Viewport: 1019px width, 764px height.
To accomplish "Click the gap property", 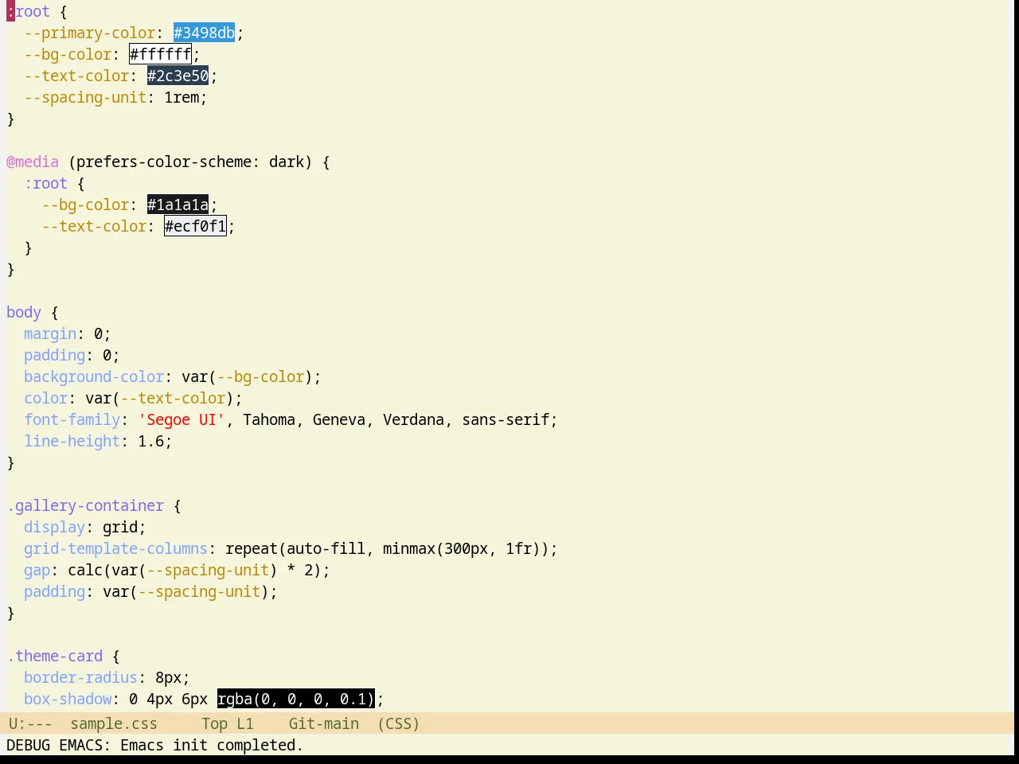I will tap(37, 570).
